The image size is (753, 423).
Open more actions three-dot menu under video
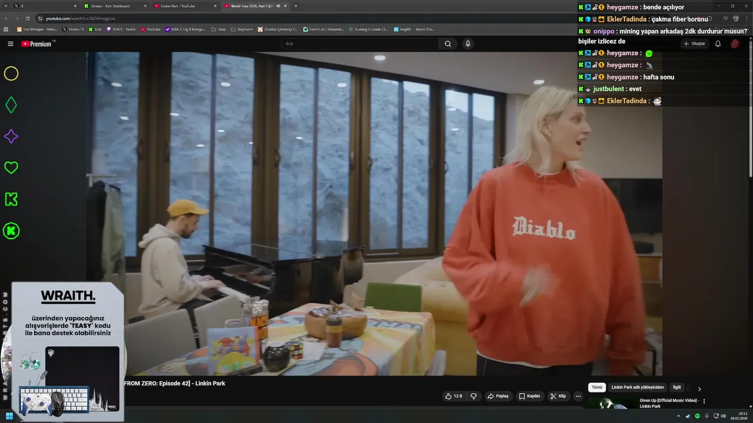(x=578, y=396)
